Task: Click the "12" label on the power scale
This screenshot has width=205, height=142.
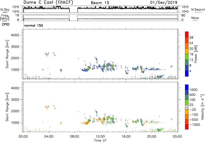Action: click(191, 60)
